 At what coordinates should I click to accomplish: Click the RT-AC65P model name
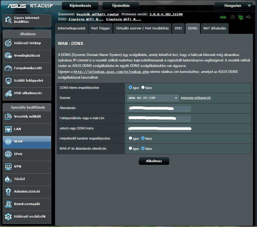(x=41, y=6)
